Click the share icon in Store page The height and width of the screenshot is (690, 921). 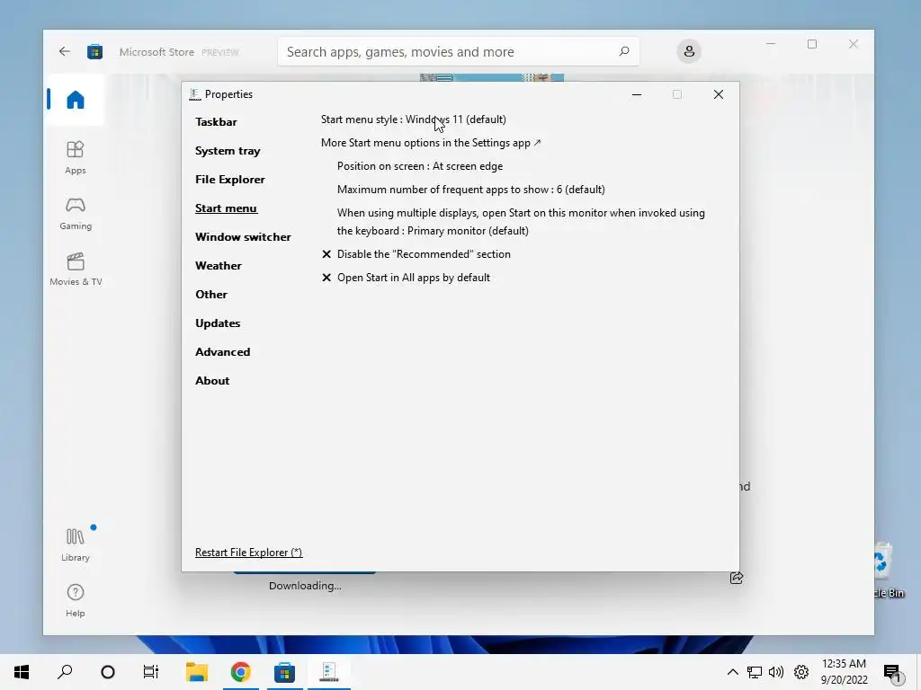(x=736, y=578)
